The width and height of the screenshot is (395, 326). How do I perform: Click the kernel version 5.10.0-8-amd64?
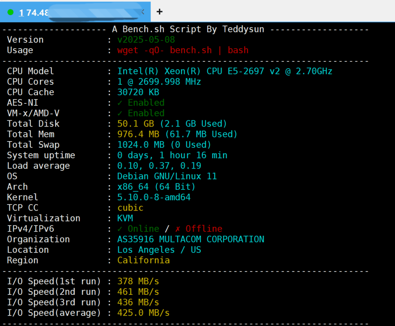pyautogui.click(x=154, y=198)
